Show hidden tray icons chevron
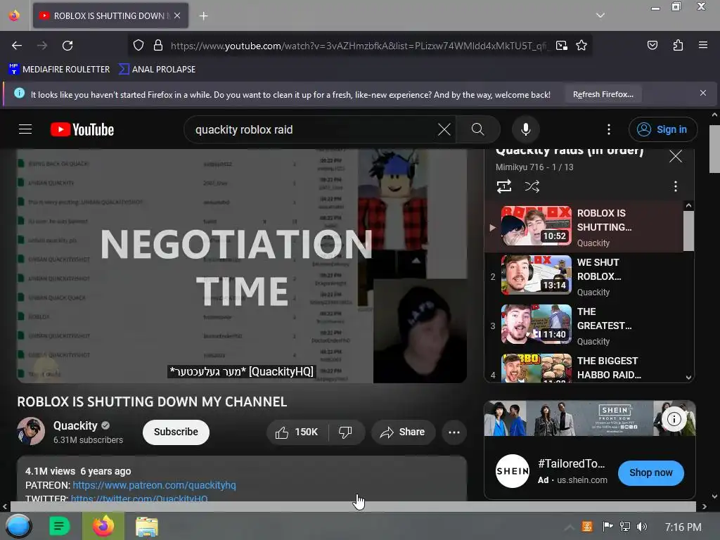Screen dimensions: 720x540 click(x=568, y=527)
